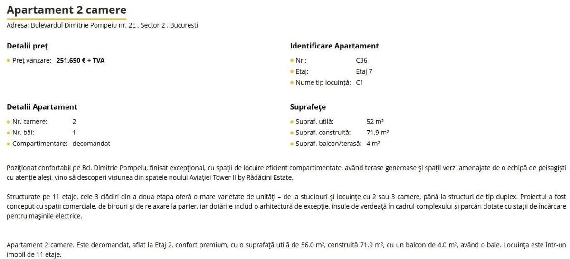Click the "Supraf. balcon/terasă" label
Screen dimensions: 570x259
click(328, 143)
